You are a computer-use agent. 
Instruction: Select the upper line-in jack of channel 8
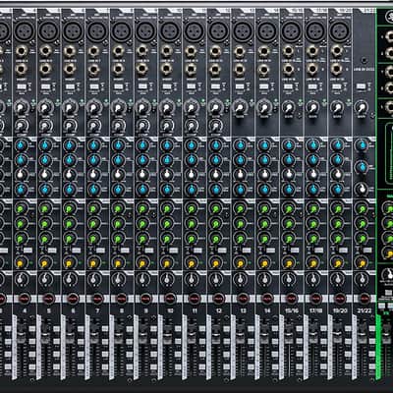coord(118,51)
